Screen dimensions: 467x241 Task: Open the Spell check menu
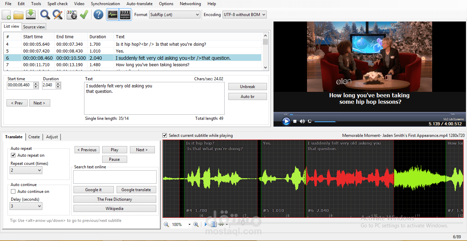[57, 4]
